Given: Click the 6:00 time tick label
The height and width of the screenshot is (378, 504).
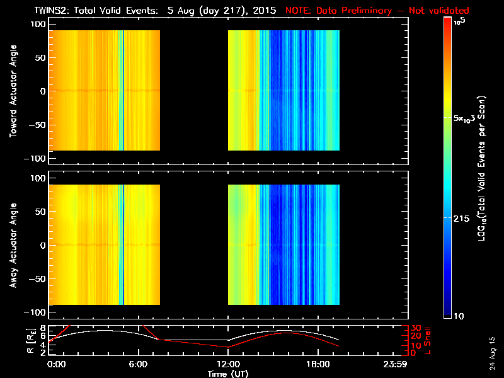Looking at the screenshot, I should (139, 364).
